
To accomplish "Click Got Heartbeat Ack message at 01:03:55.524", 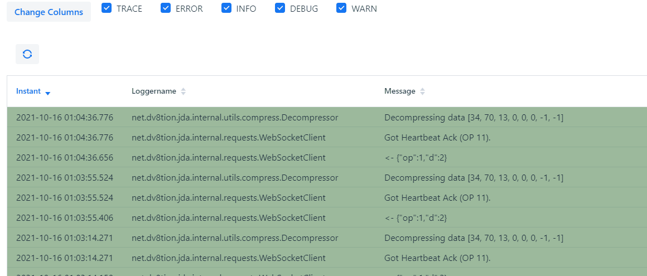I will coord(437,198).
